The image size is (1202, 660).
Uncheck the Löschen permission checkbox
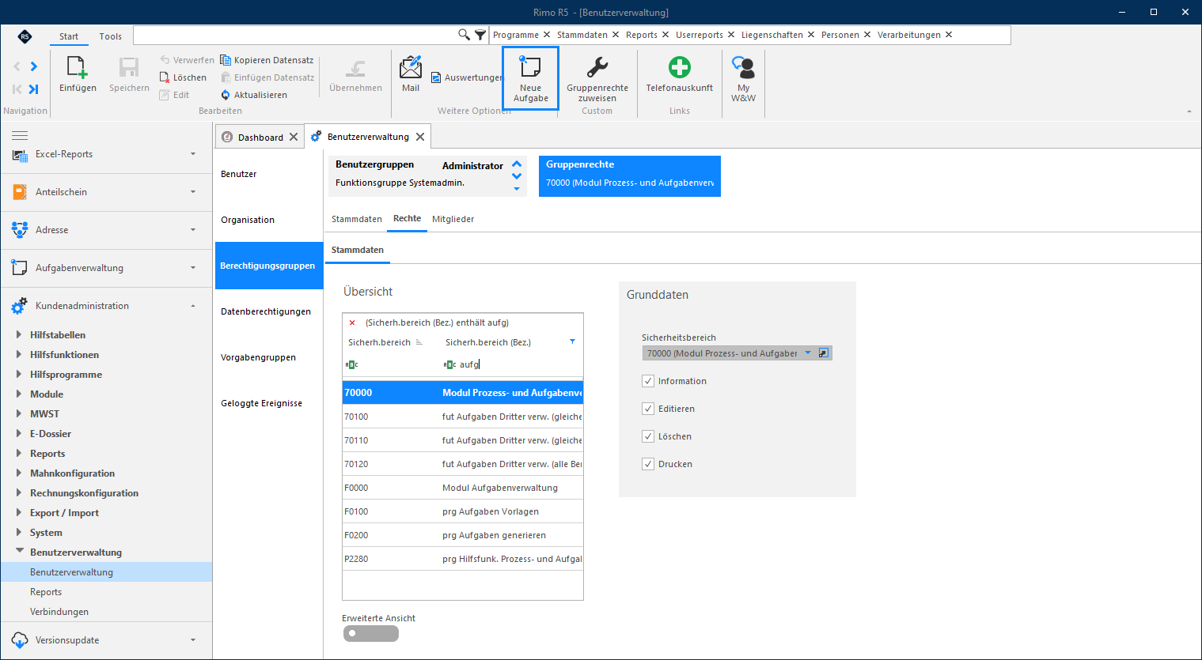(x=648, y=436)
